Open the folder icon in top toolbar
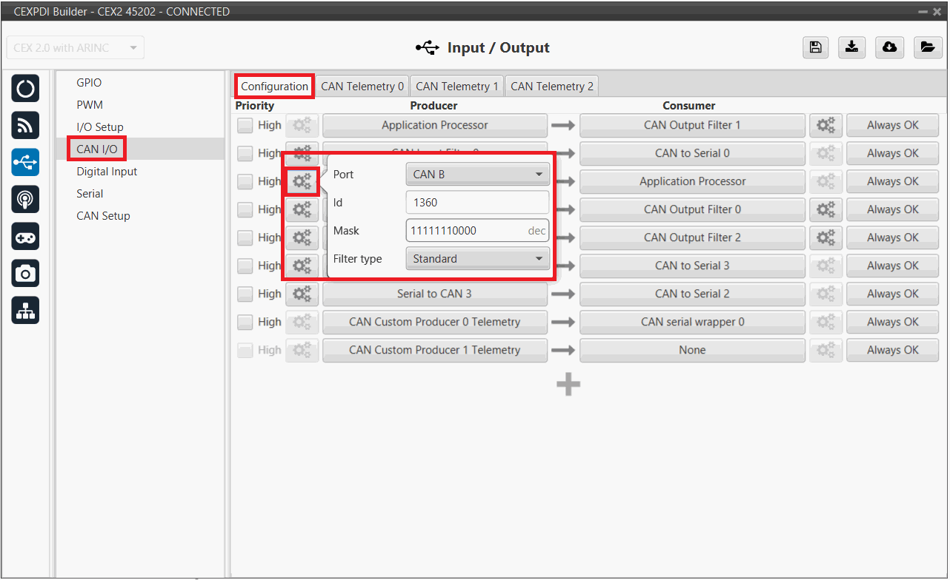Image resolution: width=950 pixels, height=580 pixels. [x=927, y=47]
